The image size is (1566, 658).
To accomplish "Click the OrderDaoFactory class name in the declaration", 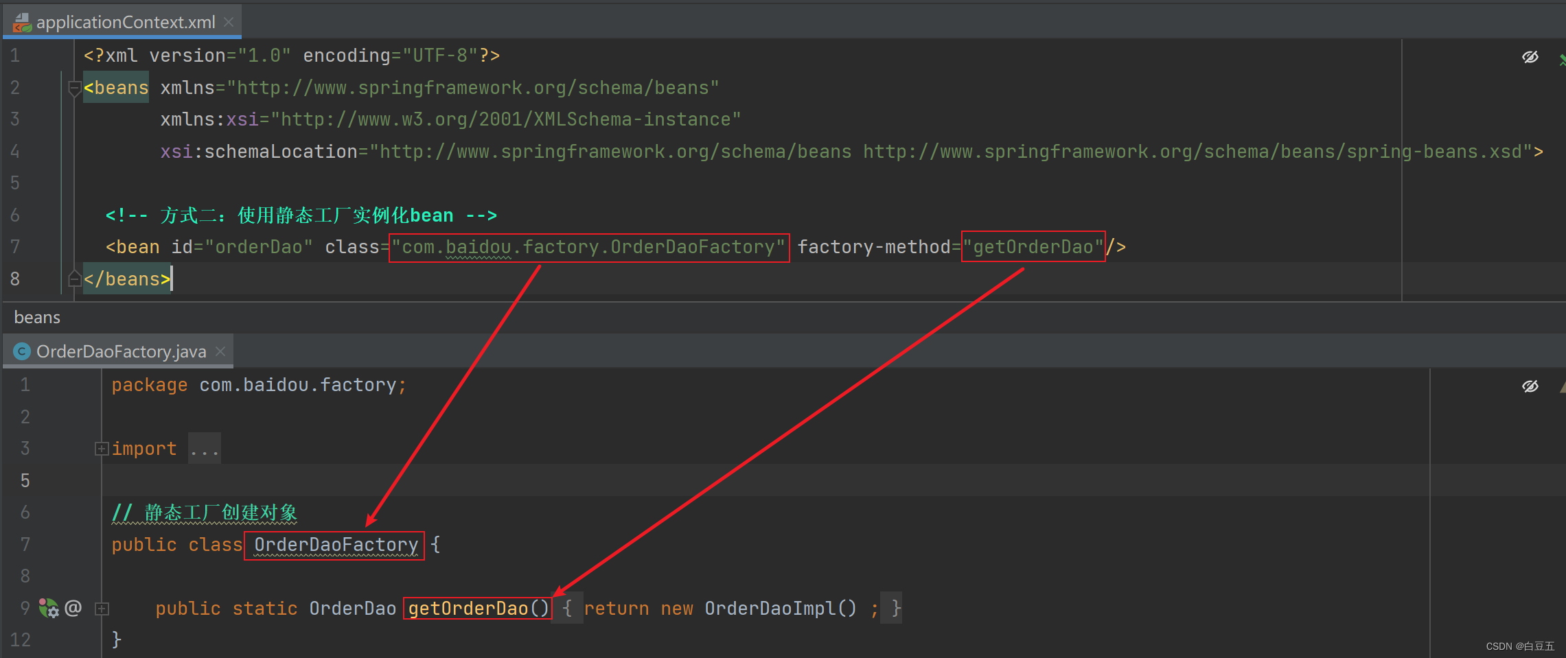I will coord(336,545).
